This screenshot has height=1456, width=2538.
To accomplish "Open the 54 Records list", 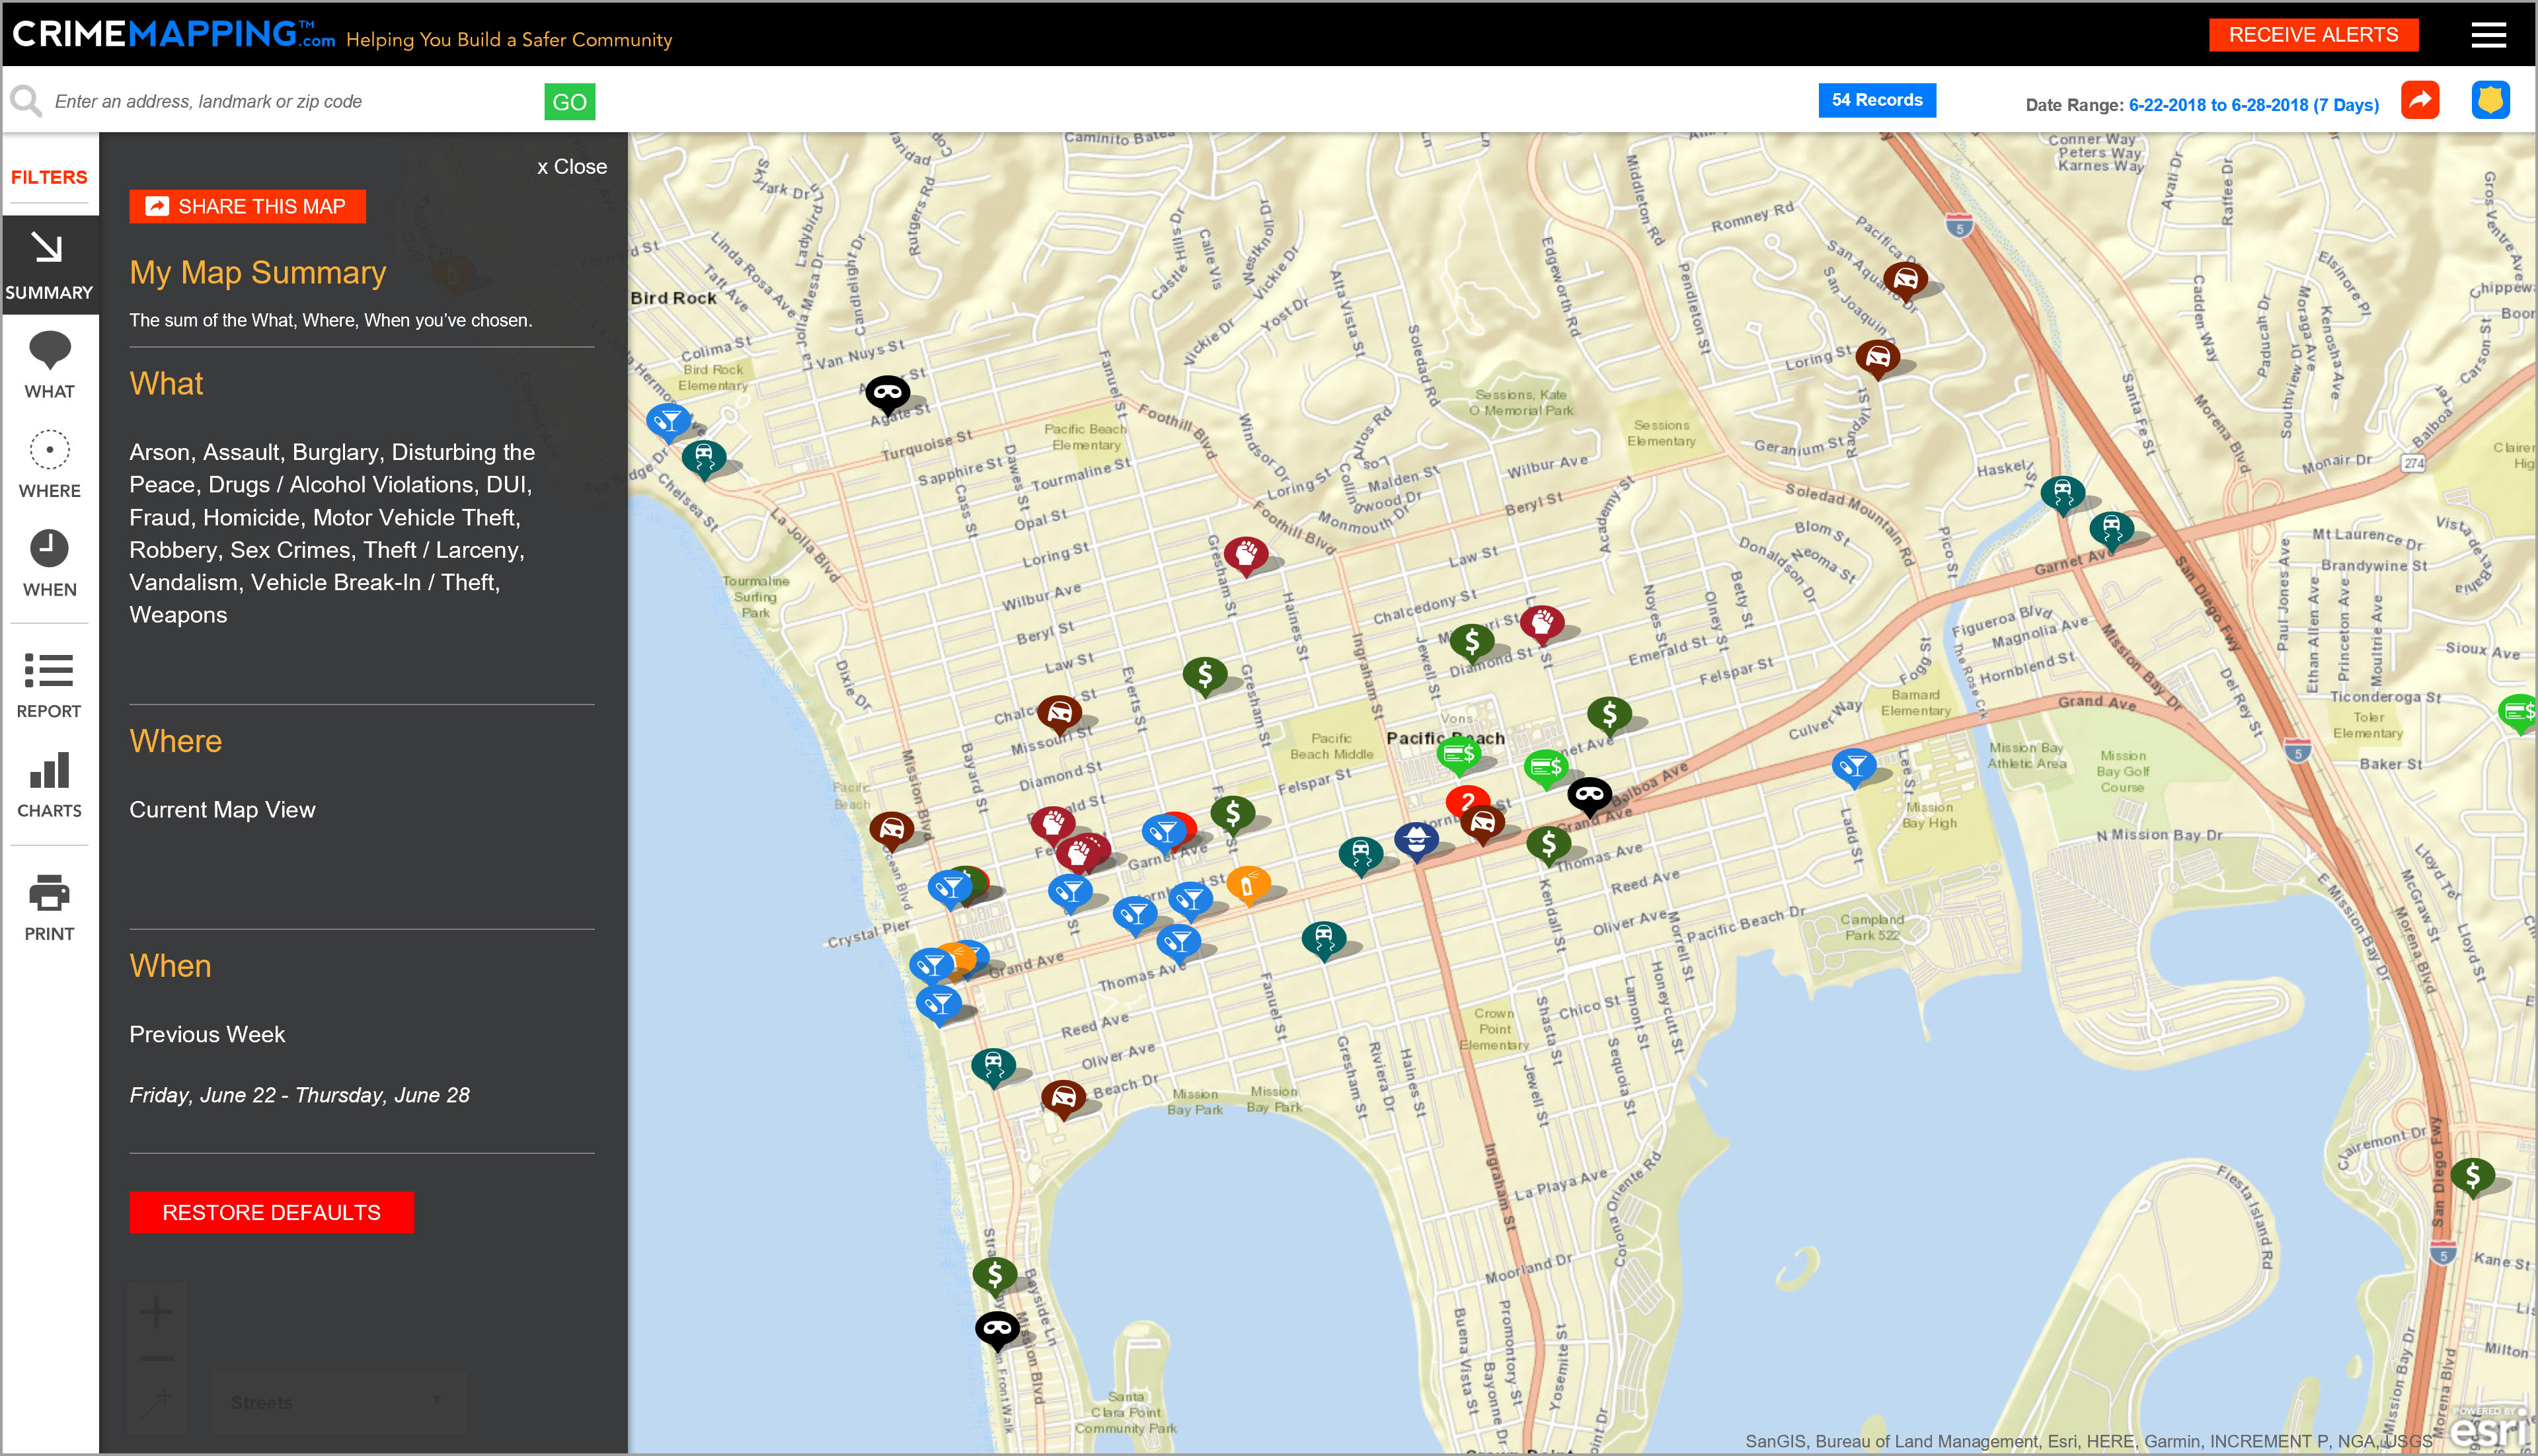I will point(1876,100).
